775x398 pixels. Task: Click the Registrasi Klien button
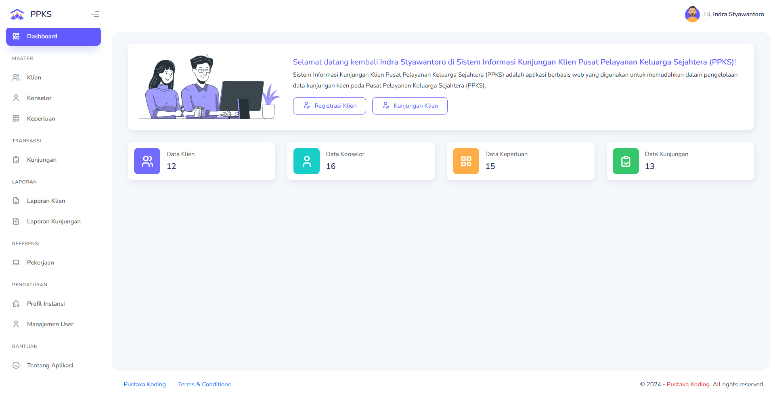pyautogui.click(x=329, y=106)
